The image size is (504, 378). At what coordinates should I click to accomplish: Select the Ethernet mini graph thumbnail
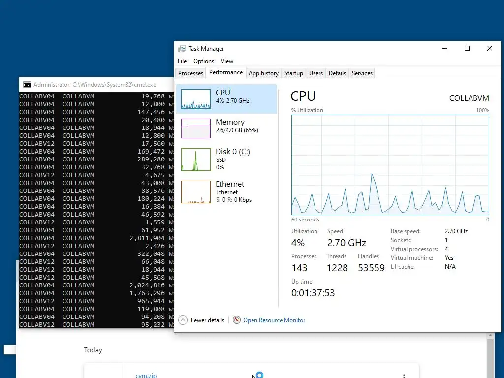click(x=196, y=192)
